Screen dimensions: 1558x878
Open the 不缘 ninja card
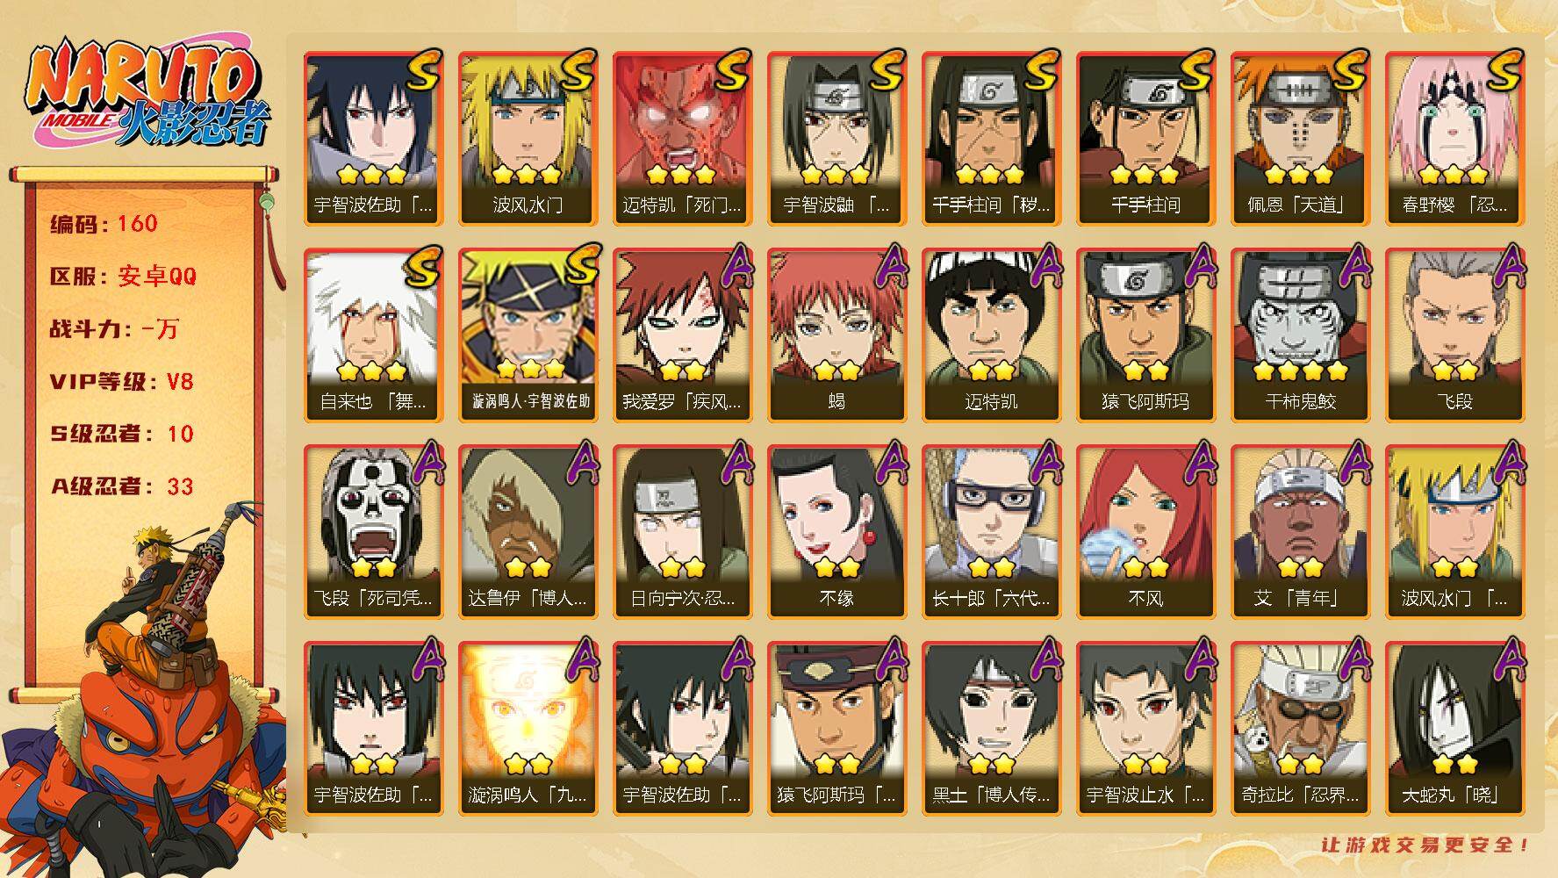coord(836,532)
